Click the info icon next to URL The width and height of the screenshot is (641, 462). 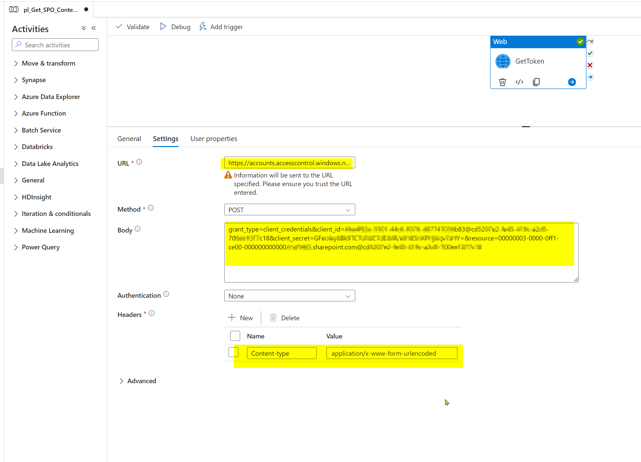click(x=139, y=162)
